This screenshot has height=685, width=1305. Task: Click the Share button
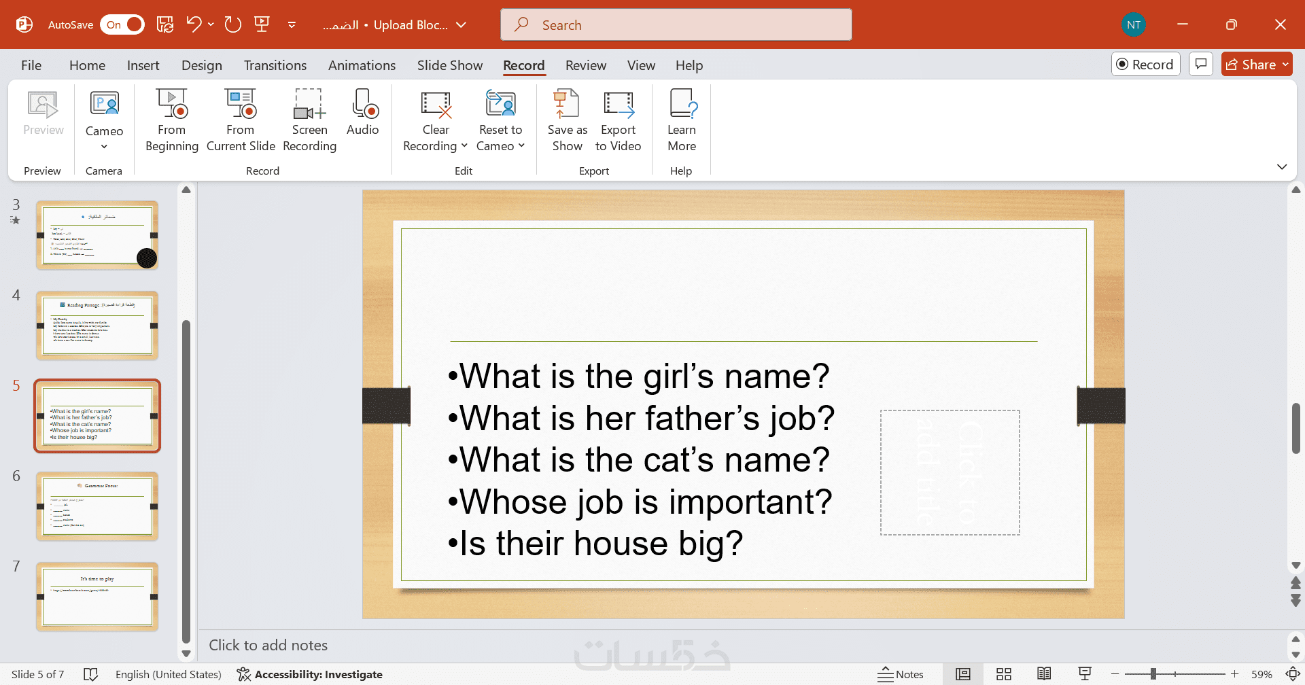1251,65
